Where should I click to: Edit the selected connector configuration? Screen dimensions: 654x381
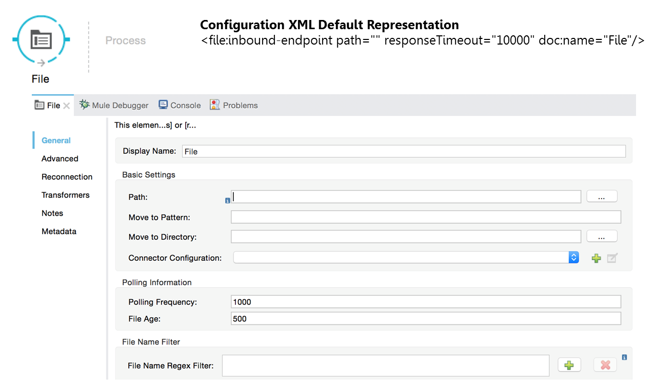click(612, 258)
